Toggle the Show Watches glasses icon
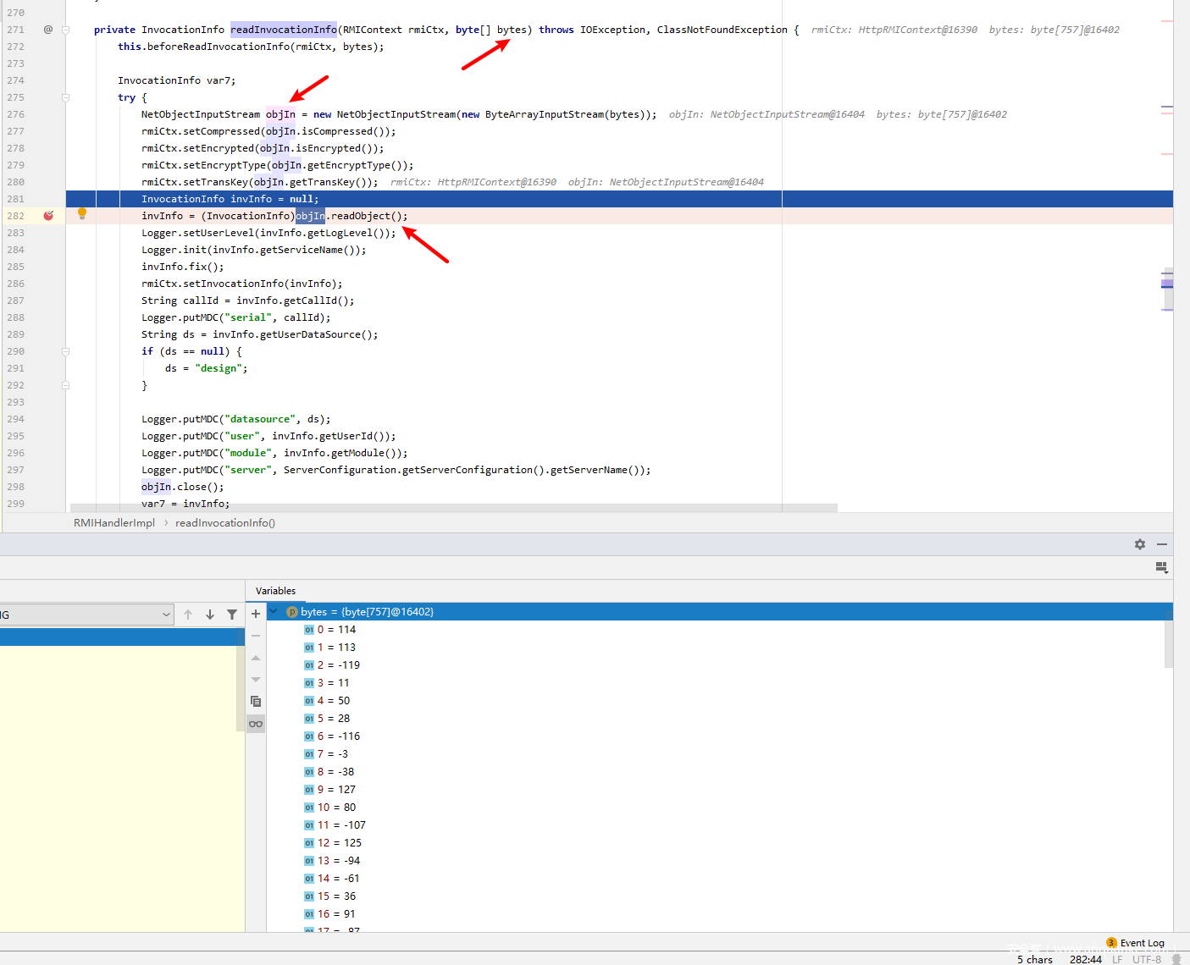Image resolution: width=1190 pixels, height=965 pixels. tap(256, 724)
